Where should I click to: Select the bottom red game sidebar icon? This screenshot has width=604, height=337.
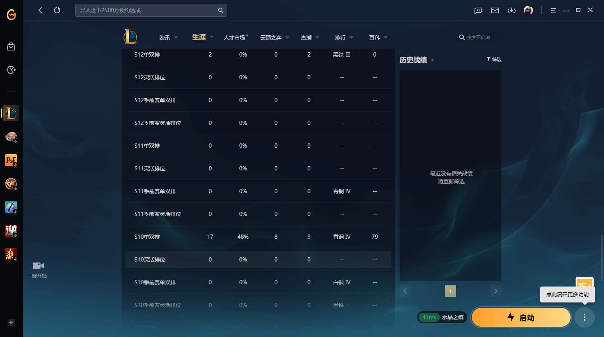[11, 254]
